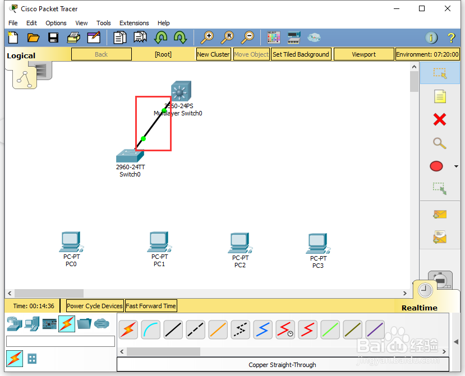This screenshot has height=376, width=465.
Task: Click the Viewport button
Action: point(364,54)
